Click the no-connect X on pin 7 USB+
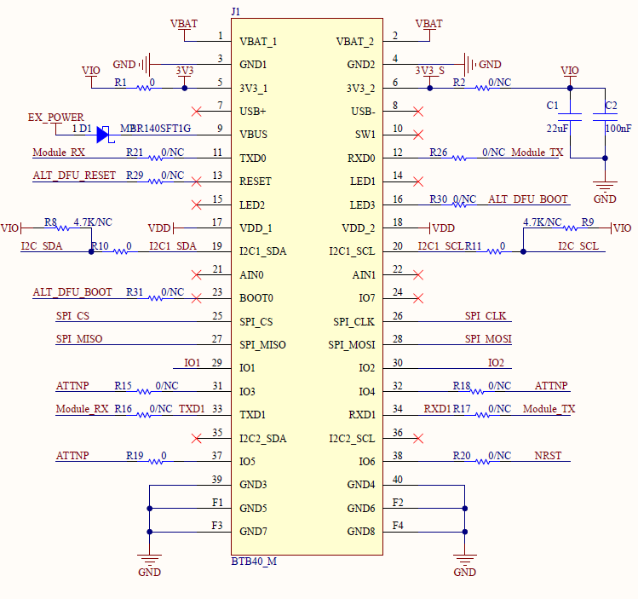Screen dimensions: 638x599 198,111
